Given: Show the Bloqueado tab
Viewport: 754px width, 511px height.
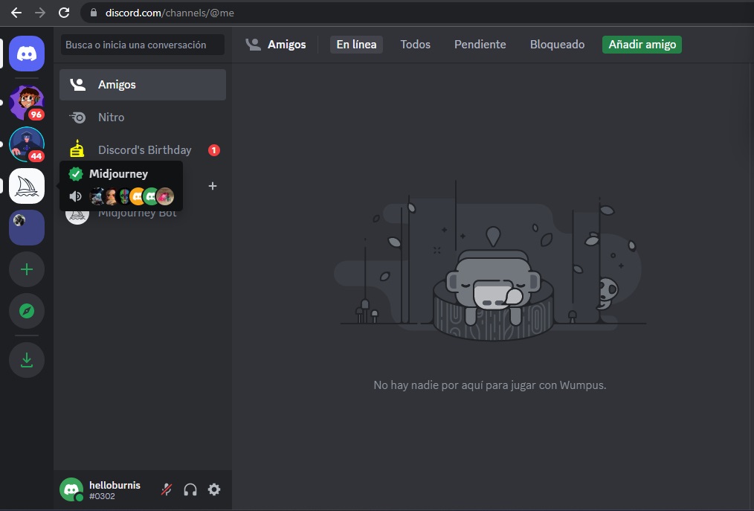Looking at the screenshot, I should (x=558, y=45).
